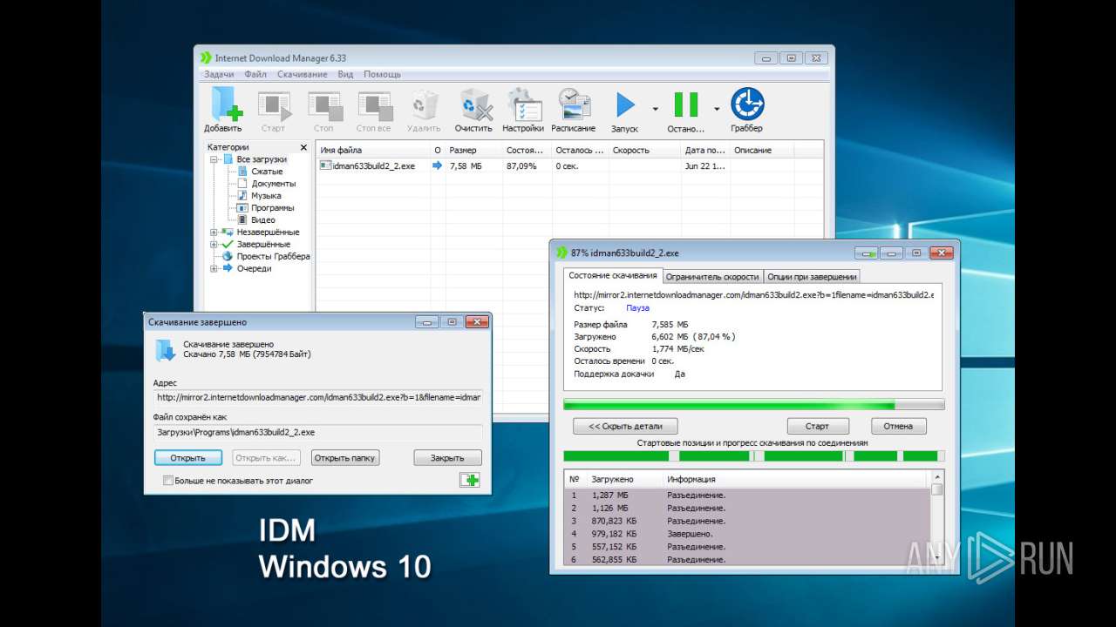Expand the Очереди tree node
The height and width of the screenshot is (627, 1116).
[x=214, y=269]
